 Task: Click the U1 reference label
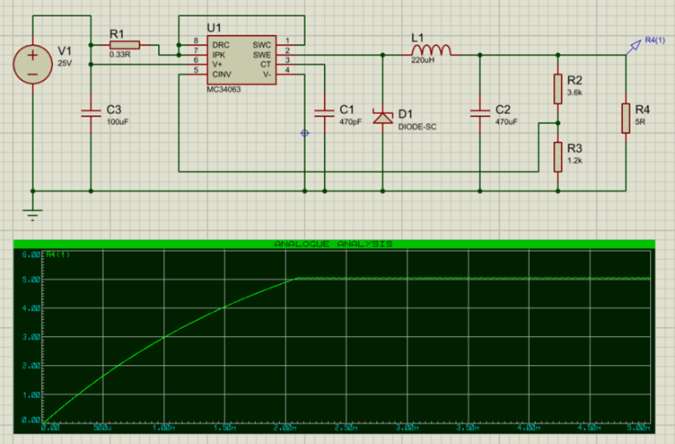[x=214, y=28]
